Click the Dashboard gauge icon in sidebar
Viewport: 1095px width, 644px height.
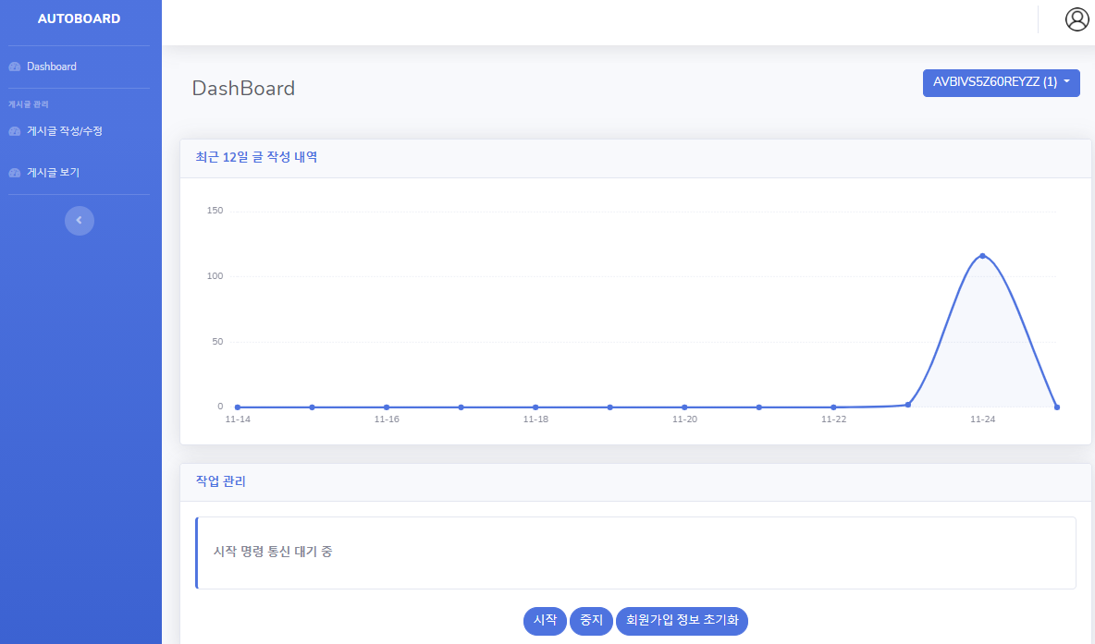click(14, 67)
